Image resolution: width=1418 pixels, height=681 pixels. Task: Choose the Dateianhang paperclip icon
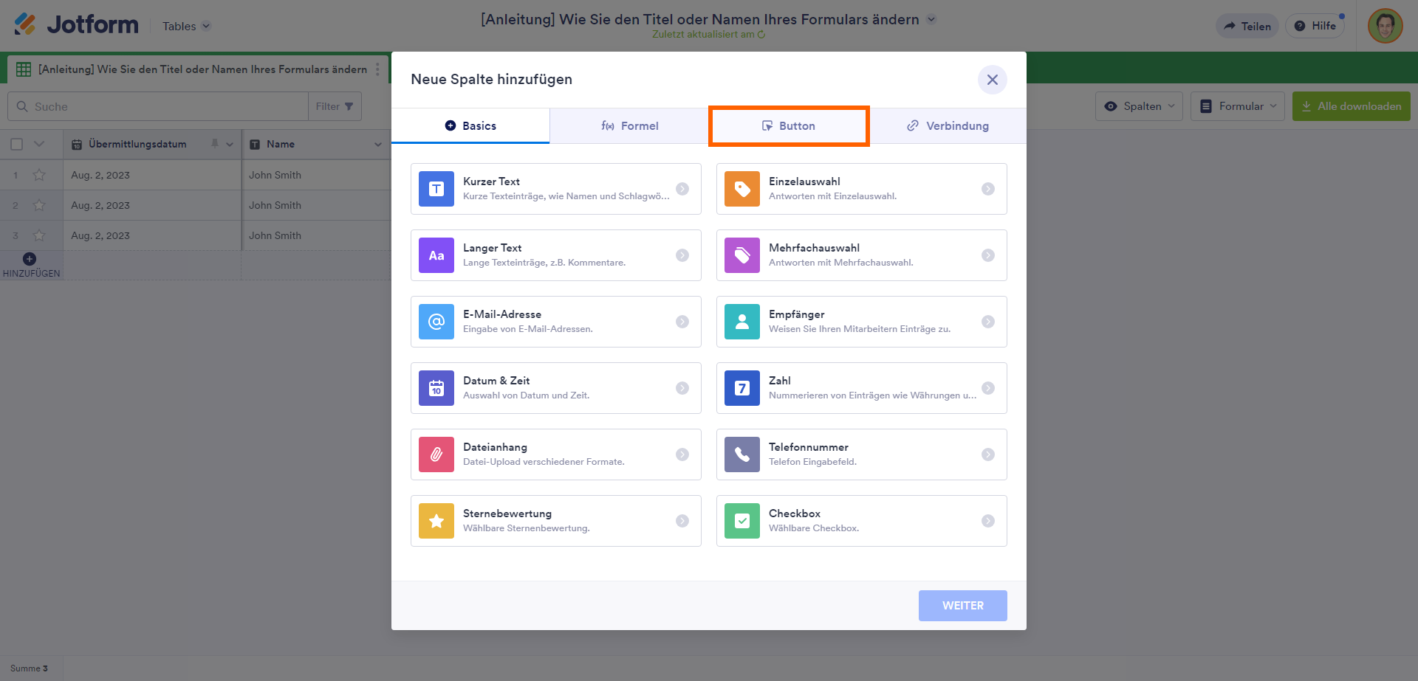pos(436,454)
